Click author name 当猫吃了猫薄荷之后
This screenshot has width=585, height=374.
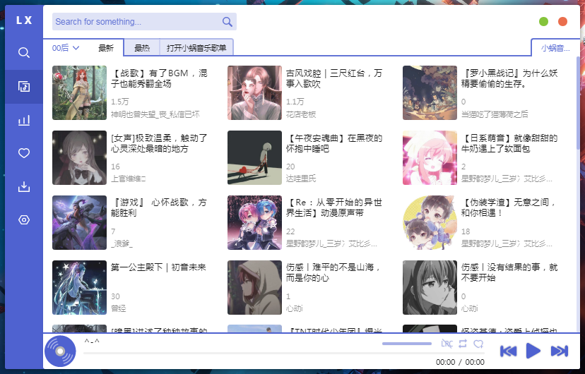click(495, 114)
